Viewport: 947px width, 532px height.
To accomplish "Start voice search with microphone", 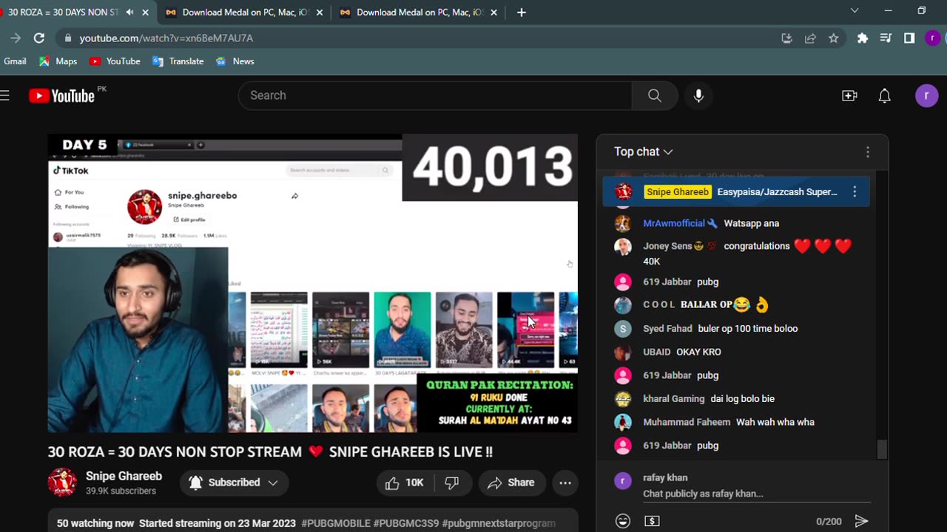I will pyautogui.click(x=698, y=95).
